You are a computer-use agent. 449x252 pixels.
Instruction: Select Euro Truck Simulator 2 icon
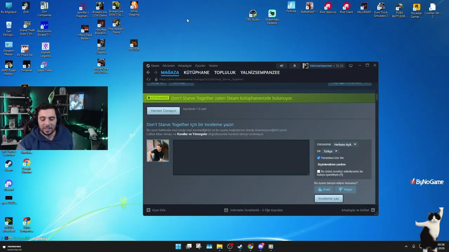[381, 10]
